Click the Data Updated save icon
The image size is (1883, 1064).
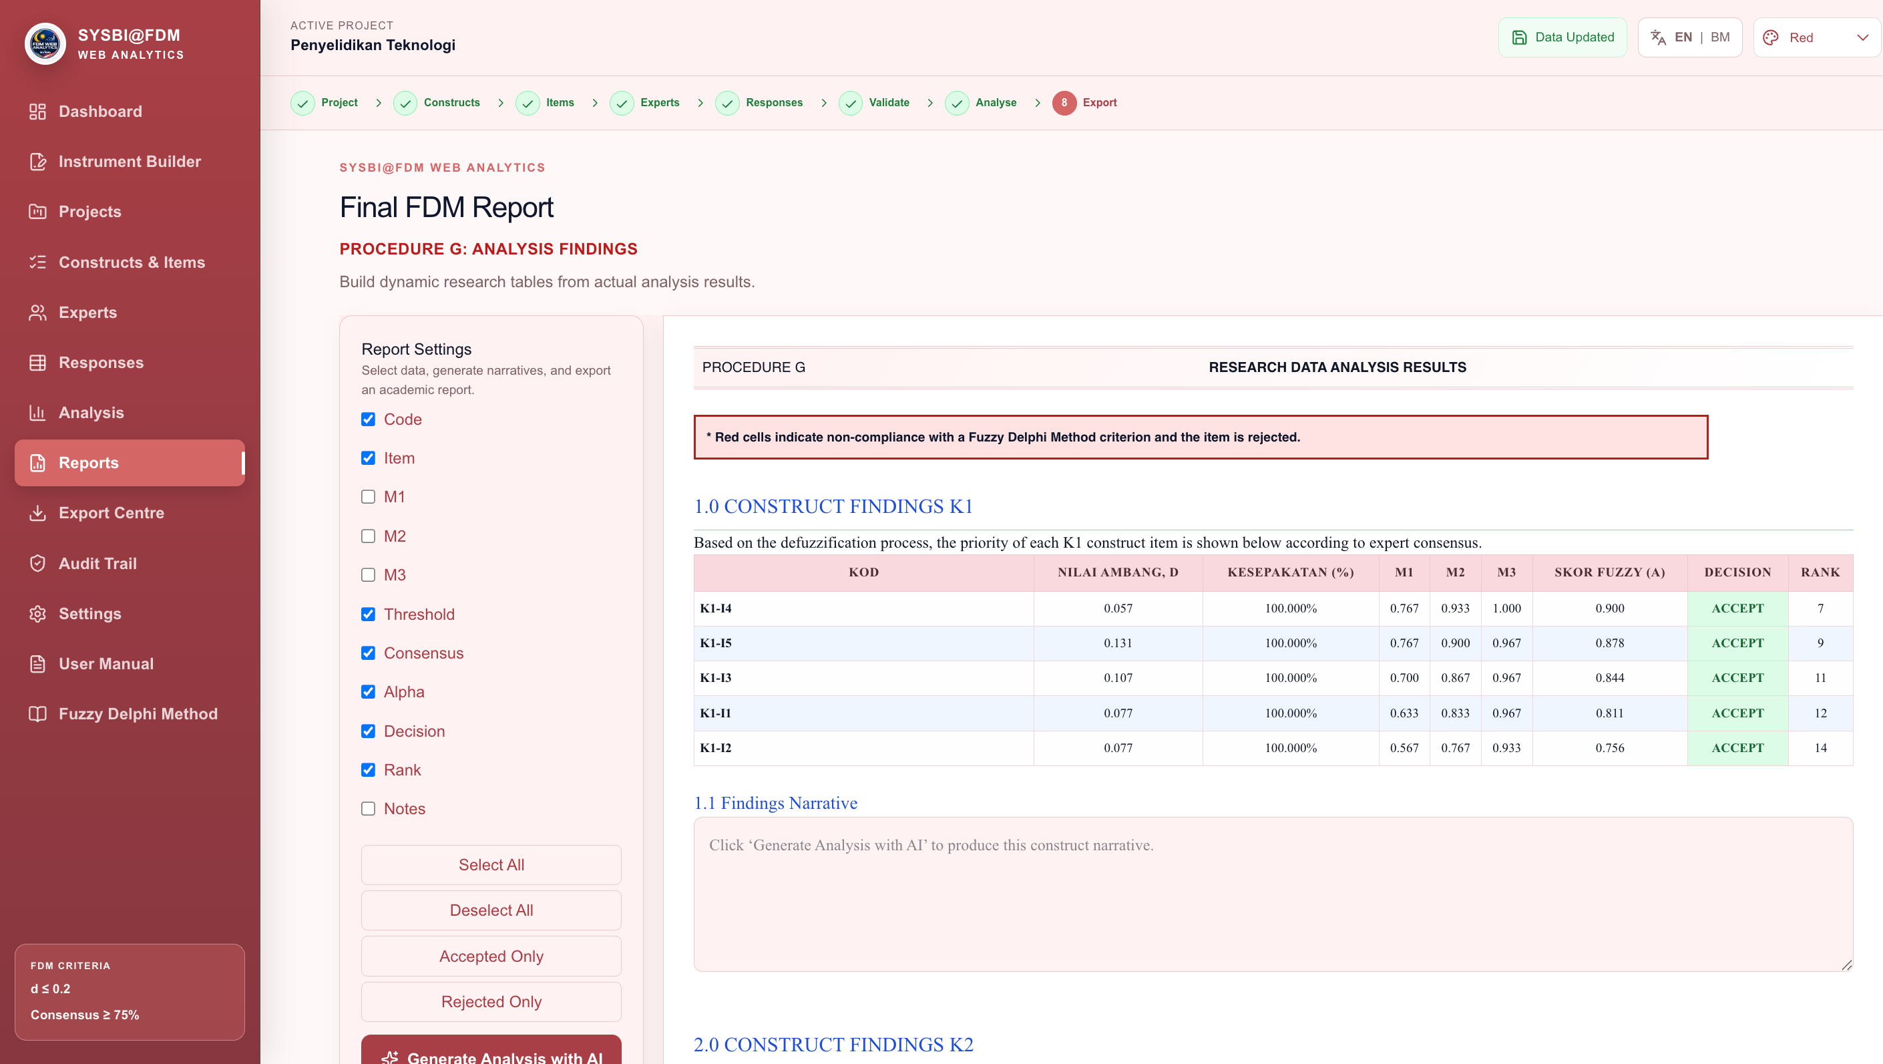point(1519,37)
